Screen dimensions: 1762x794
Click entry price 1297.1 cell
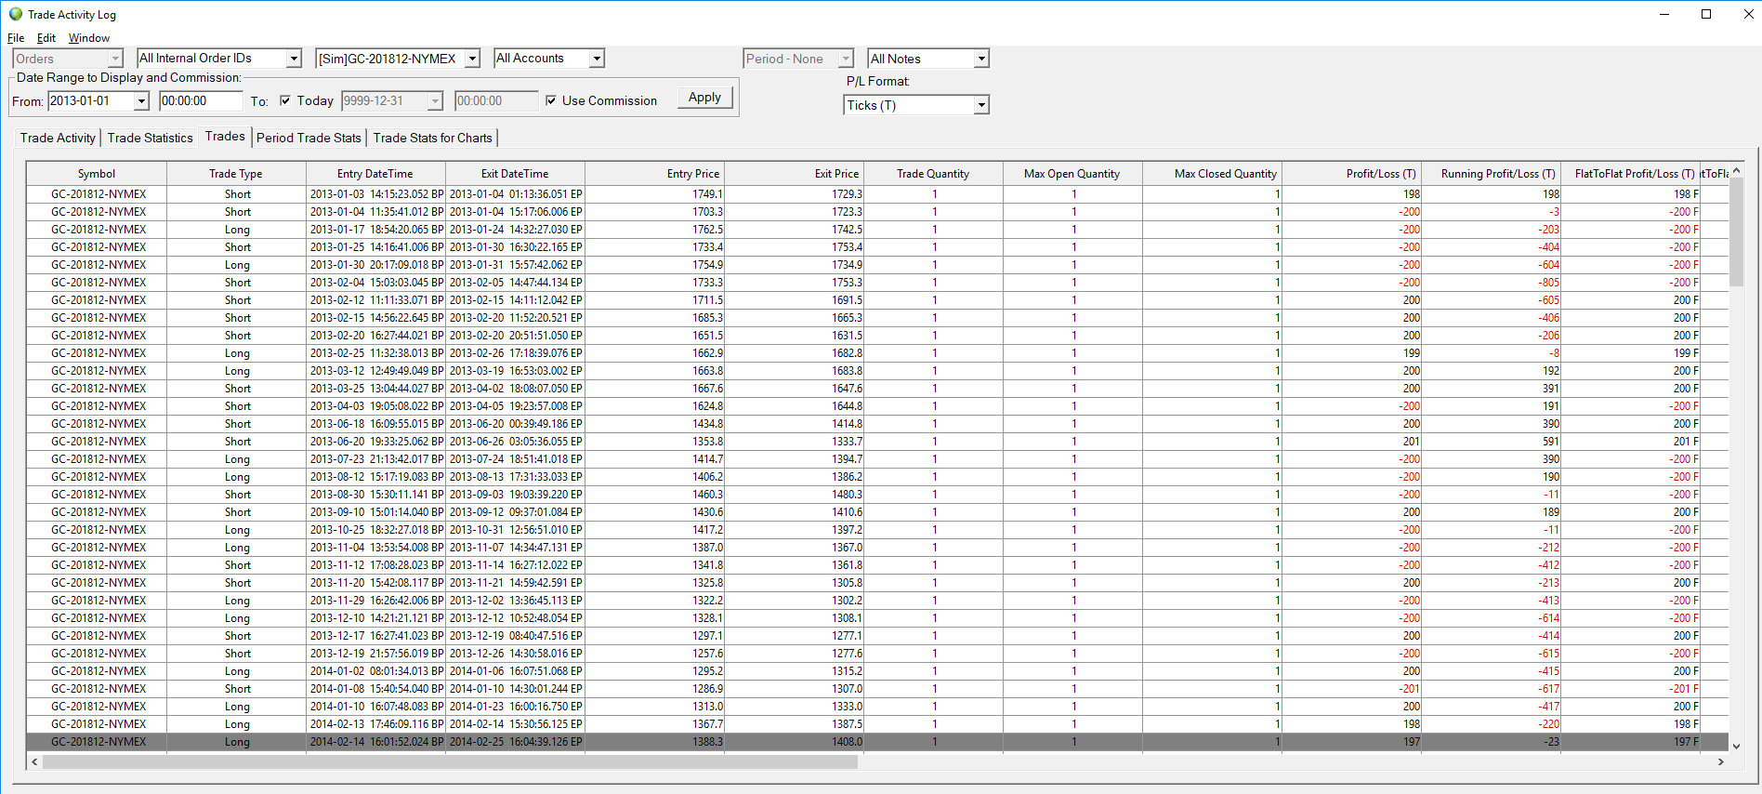click(x=654, y=636)
